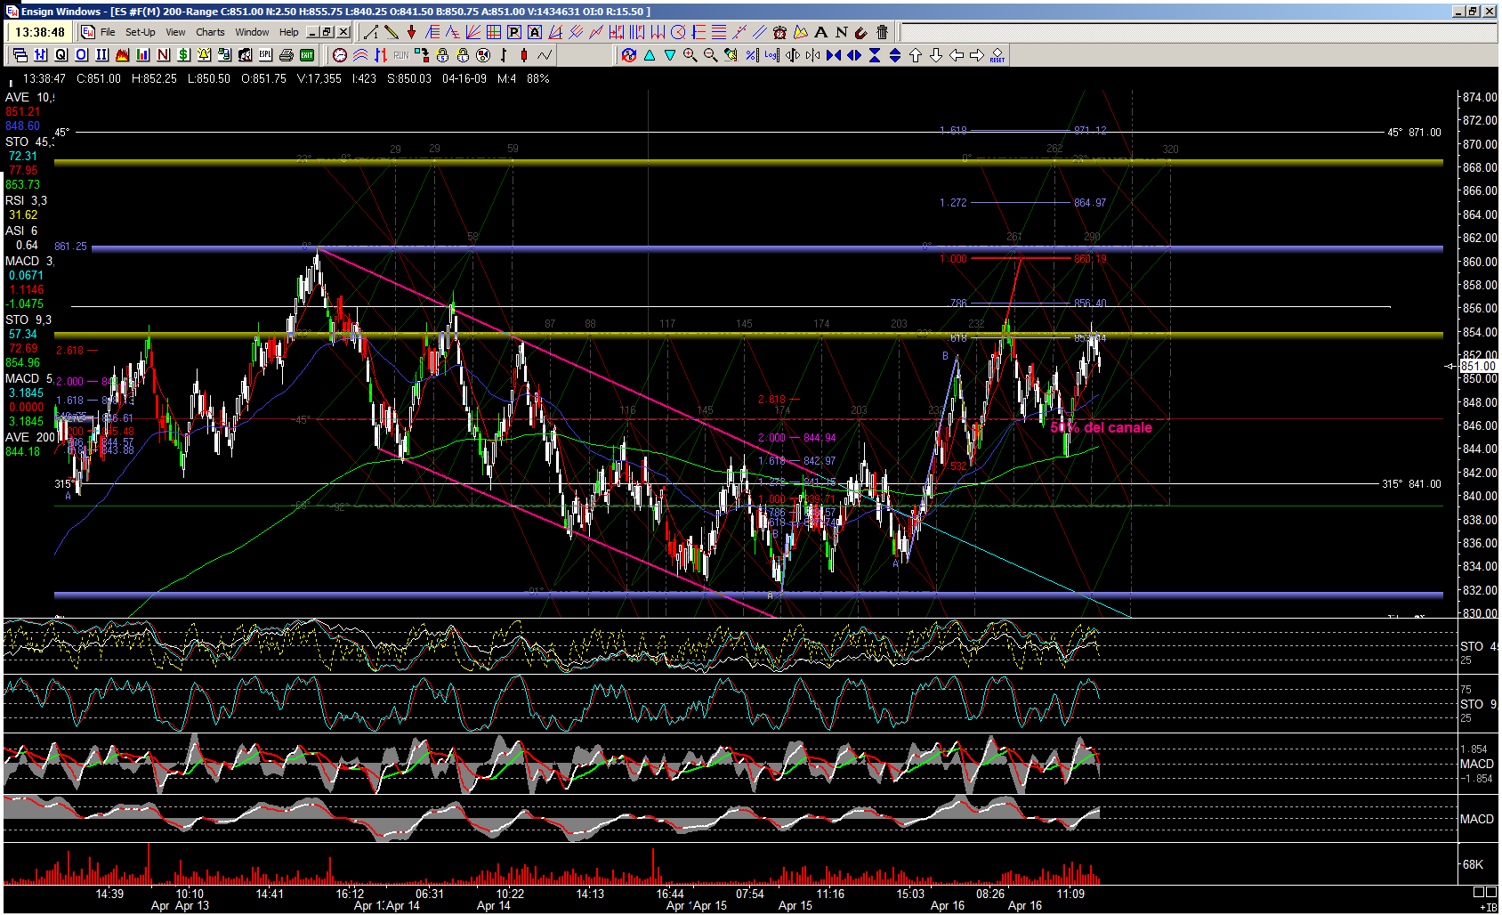Image resolution: width=1502 pixels, height=915 pixels.
Task: Click the blue O icon
Action: [81, 55]
